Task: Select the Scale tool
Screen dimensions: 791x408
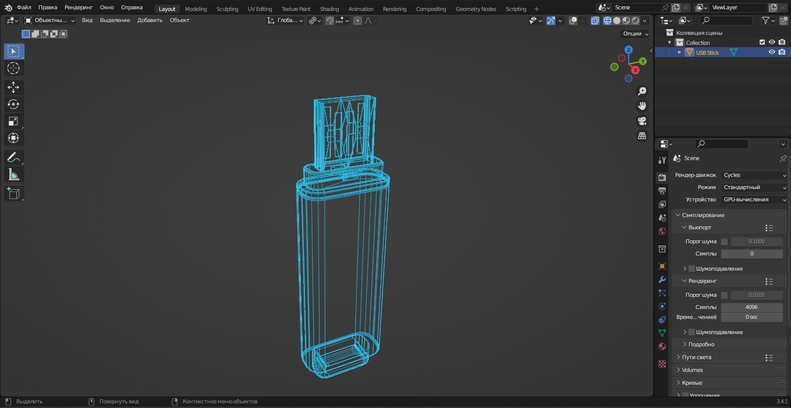Action: (13, 121)
